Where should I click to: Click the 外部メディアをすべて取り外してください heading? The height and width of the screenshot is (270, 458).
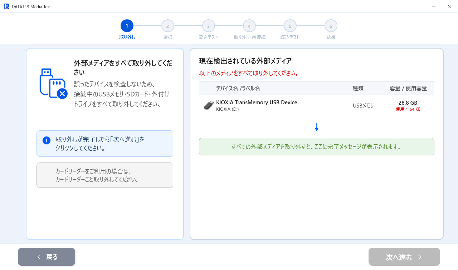point(123,68)
